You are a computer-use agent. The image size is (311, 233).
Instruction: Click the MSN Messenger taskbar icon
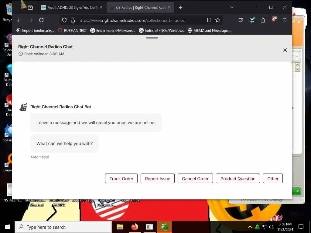[164, 227]
